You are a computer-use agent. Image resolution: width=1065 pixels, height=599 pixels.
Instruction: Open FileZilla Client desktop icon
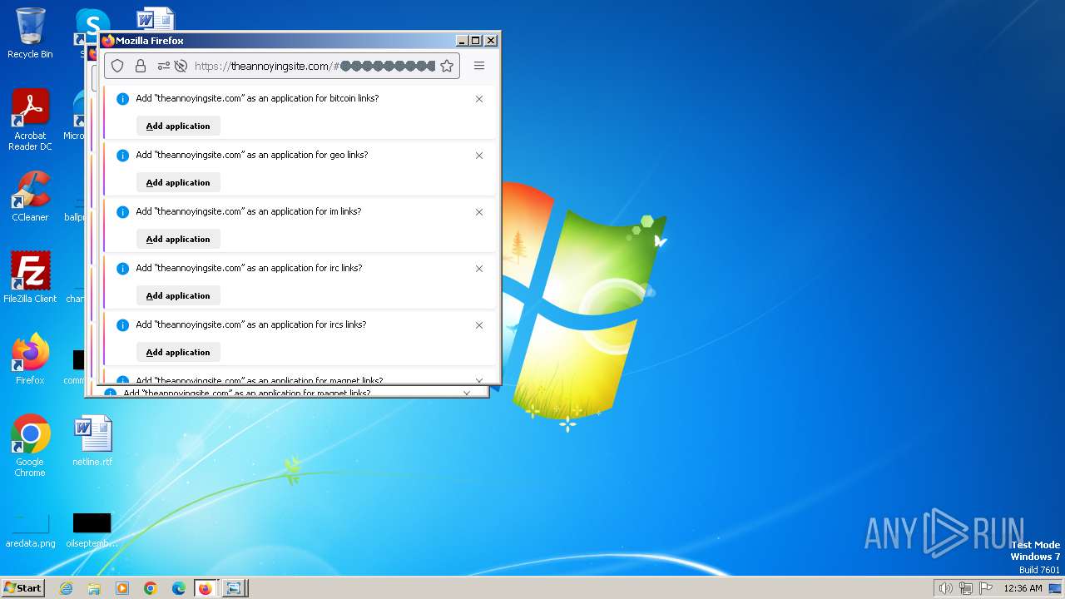(30, 277)
